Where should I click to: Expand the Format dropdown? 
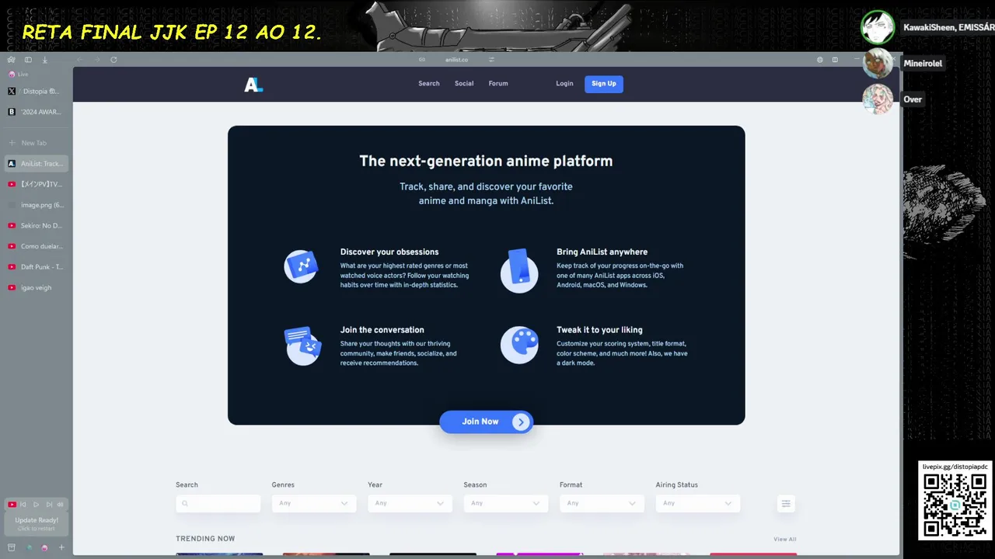602,504
